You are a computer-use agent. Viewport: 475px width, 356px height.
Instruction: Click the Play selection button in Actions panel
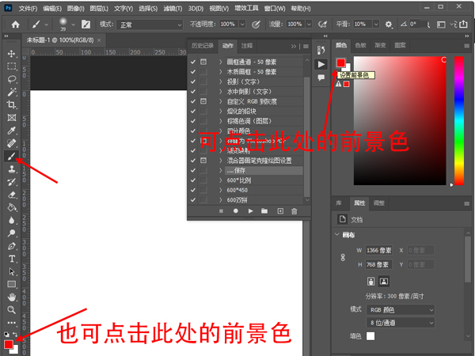pyautogui.click(x=251, y=211)
